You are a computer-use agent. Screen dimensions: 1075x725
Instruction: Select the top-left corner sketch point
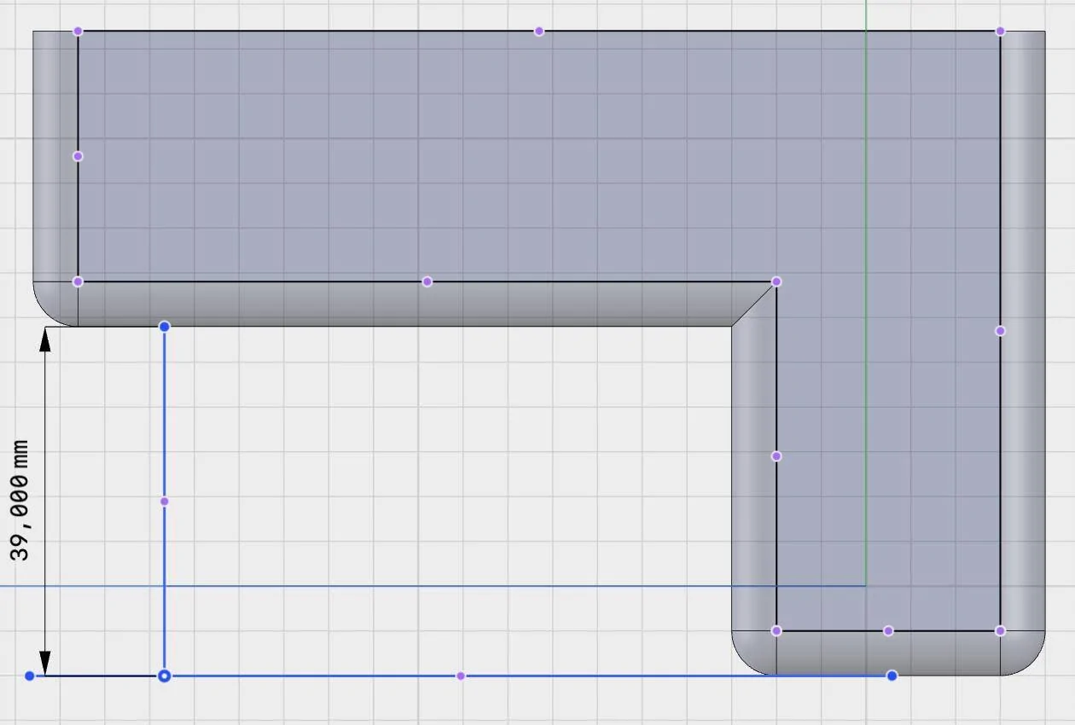(x=78, y=30)
